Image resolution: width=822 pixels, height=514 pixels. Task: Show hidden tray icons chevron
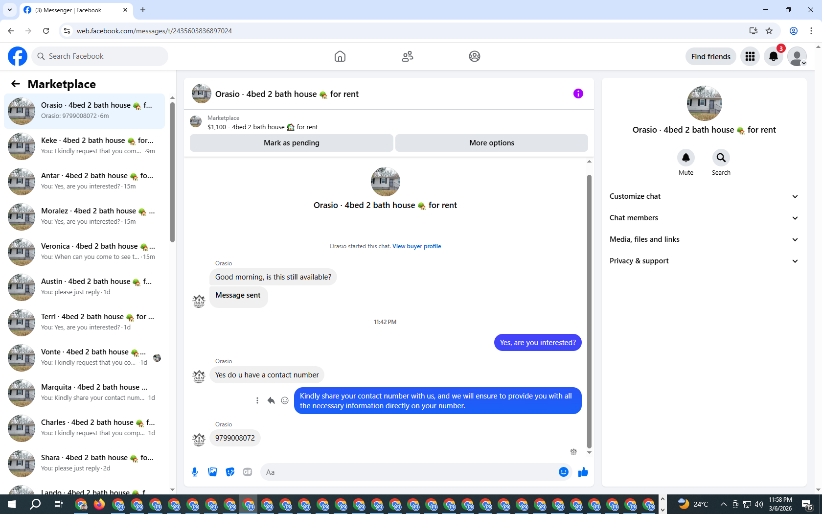click(723, 504)
